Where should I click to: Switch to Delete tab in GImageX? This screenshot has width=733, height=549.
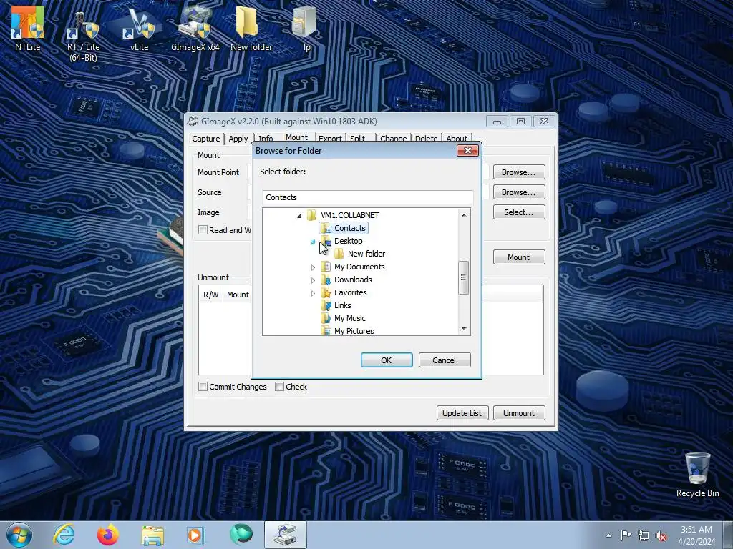(427, 139)
